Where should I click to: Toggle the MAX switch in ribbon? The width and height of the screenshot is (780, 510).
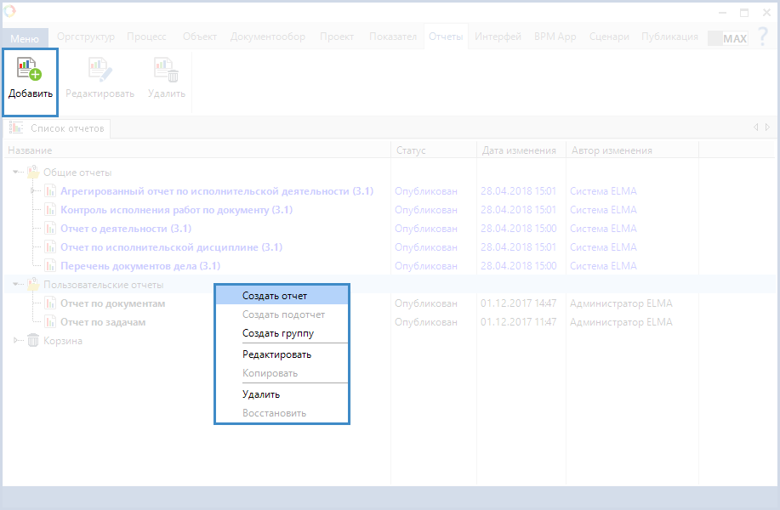727,38
